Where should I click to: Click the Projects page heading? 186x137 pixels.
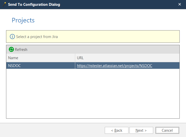[x=23, y=20]
